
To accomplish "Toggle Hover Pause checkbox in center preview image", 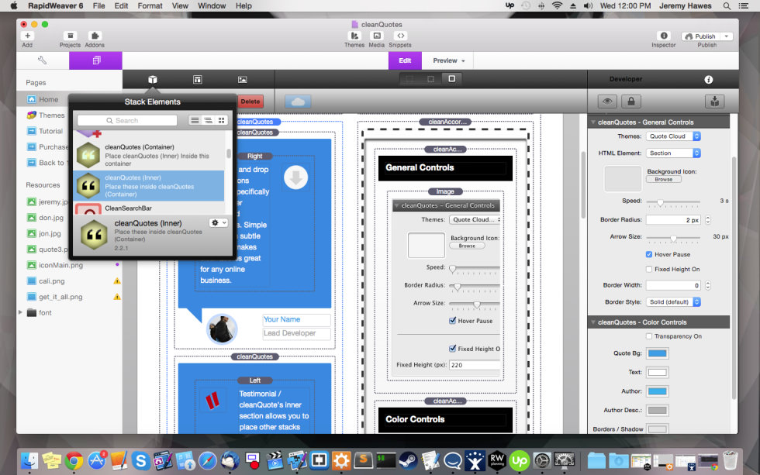I will point(453,321).
